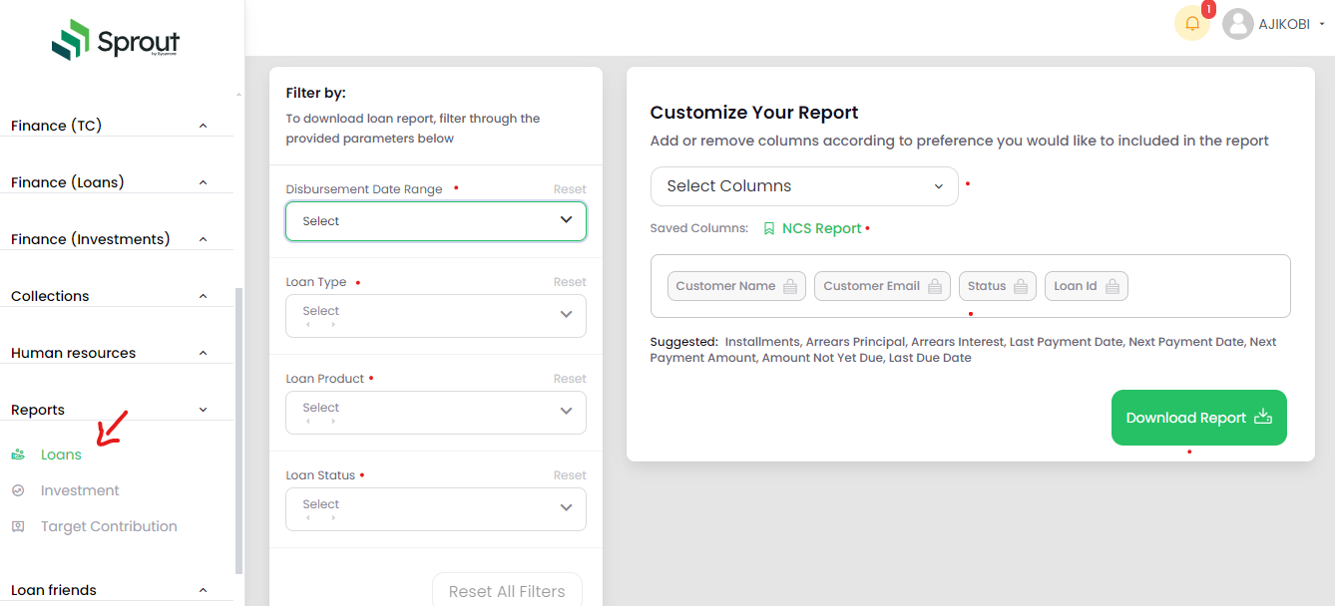1335x606 pixels.
Task: Click the Target Contribution sidebar icon
Action: 18,526
